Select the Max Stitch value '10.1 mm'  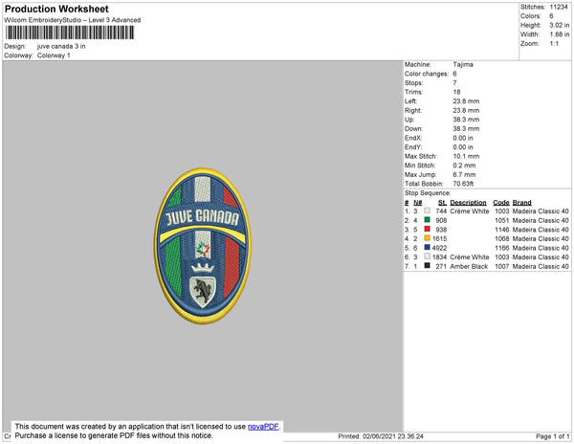click(x=466, y=156)
